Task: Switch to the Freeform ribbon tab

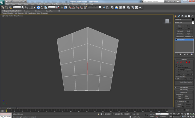Action: coord(27,11)
